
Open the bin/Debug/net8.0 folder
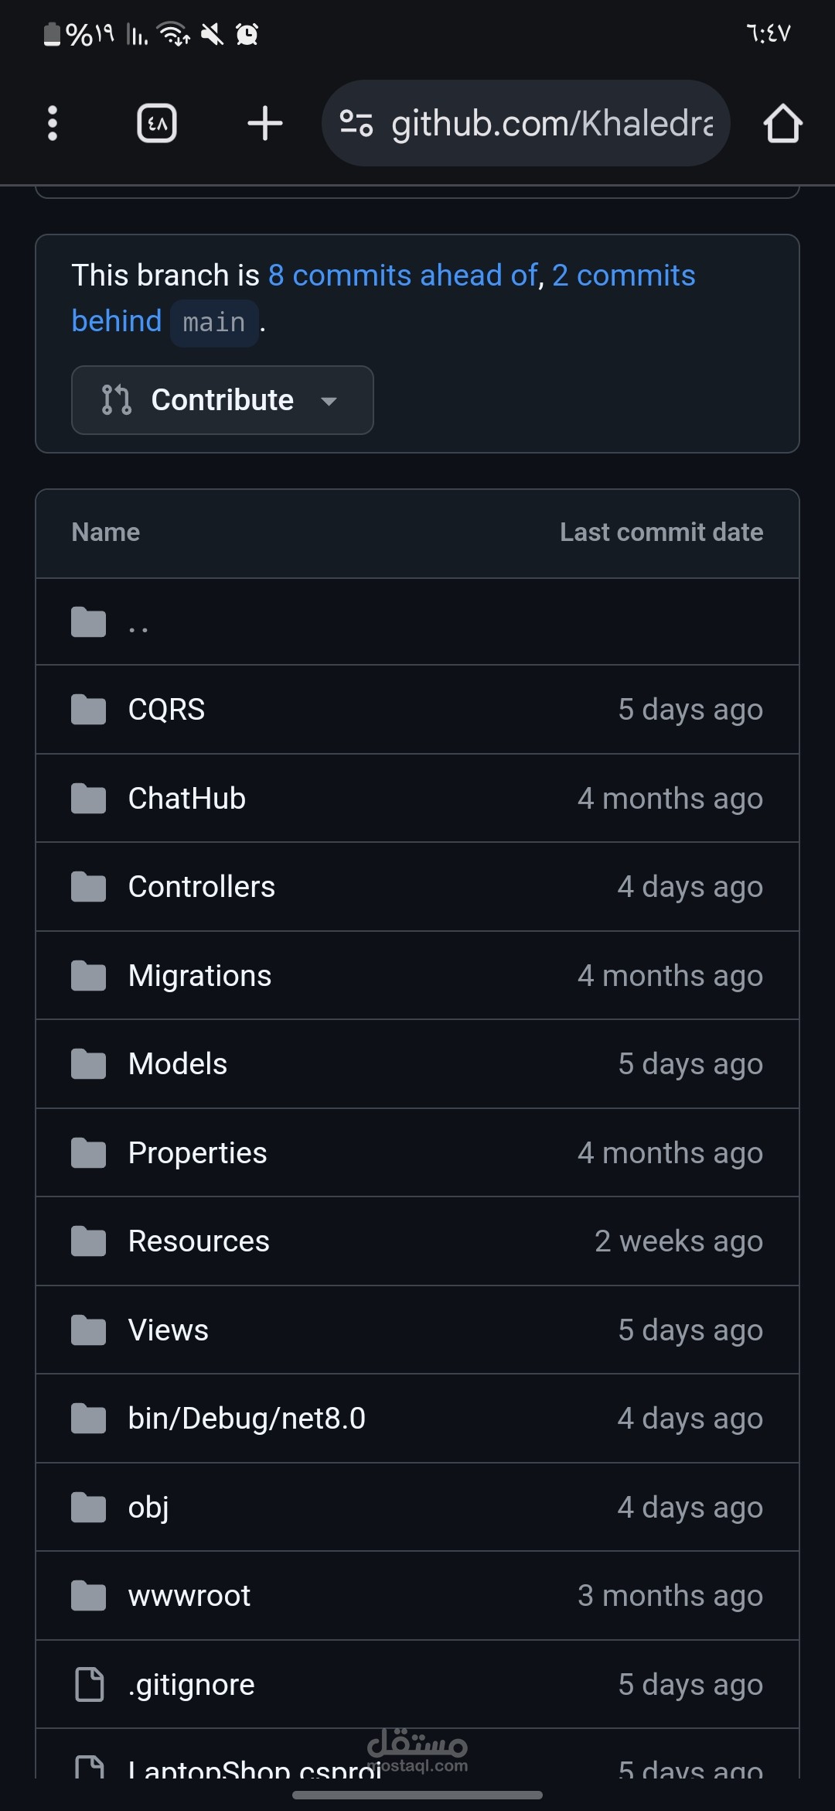[x=247, y=1419]
